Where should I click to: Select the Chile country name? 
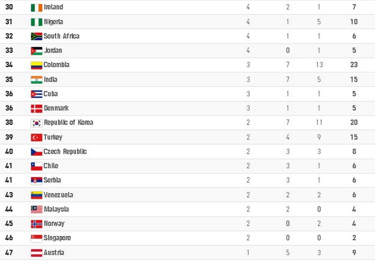coord(51,166)
